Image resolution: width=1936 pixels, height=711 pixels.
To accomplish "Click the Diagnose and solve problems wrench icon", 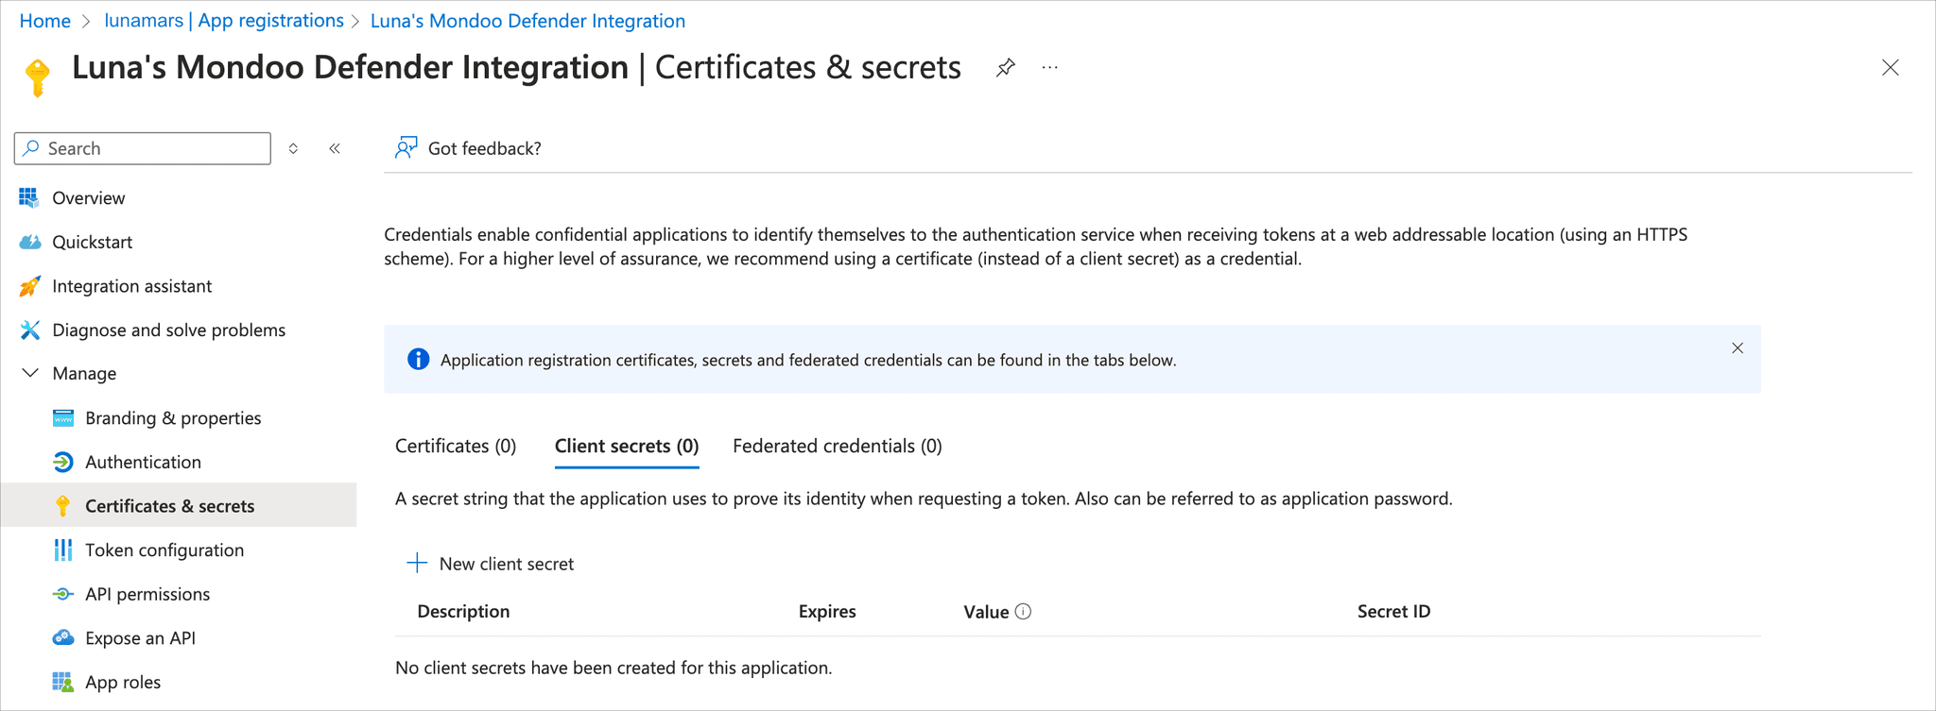I will [29, 330].
